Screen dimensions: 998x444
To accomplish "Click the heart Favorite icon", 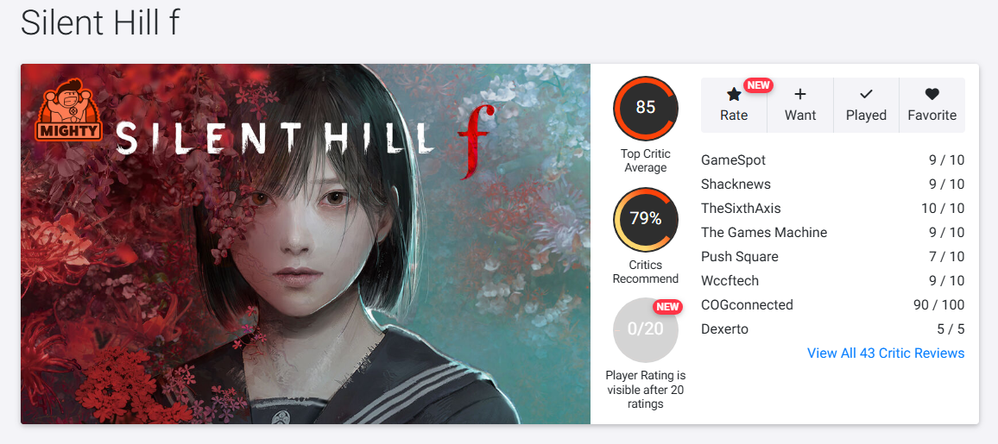I will (932, 95).
